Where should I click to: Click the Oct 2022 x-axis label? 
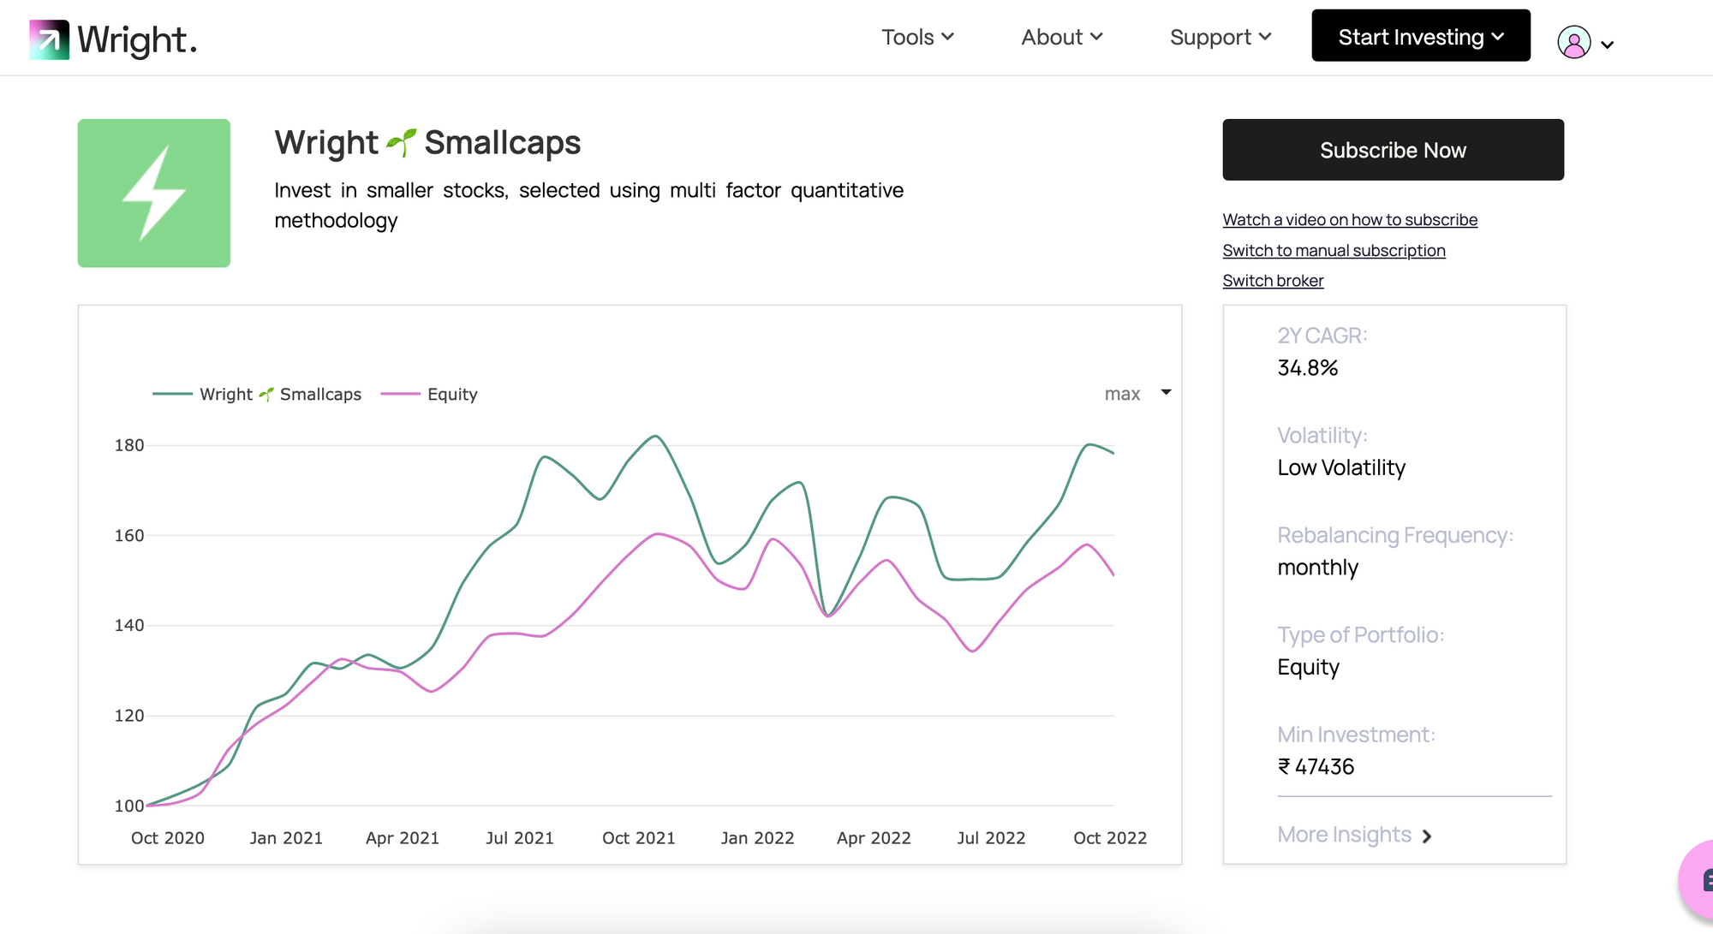pyautogui.click(x=1110, y=838)
